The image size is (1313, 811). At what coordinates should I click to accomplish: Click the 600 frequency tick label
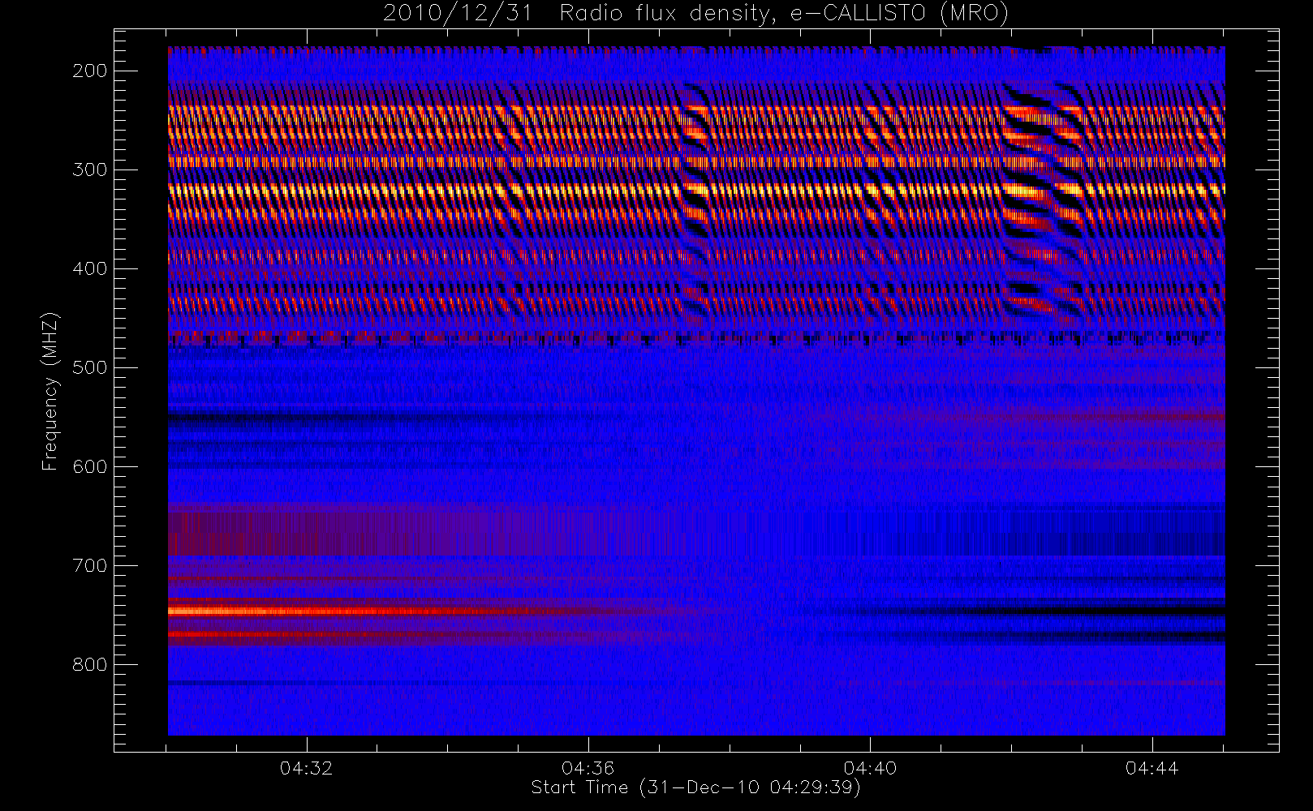pos(89,466)
